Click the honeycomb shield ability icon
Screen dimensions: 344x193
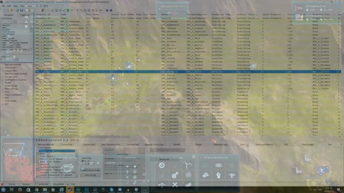click(188, 175)
